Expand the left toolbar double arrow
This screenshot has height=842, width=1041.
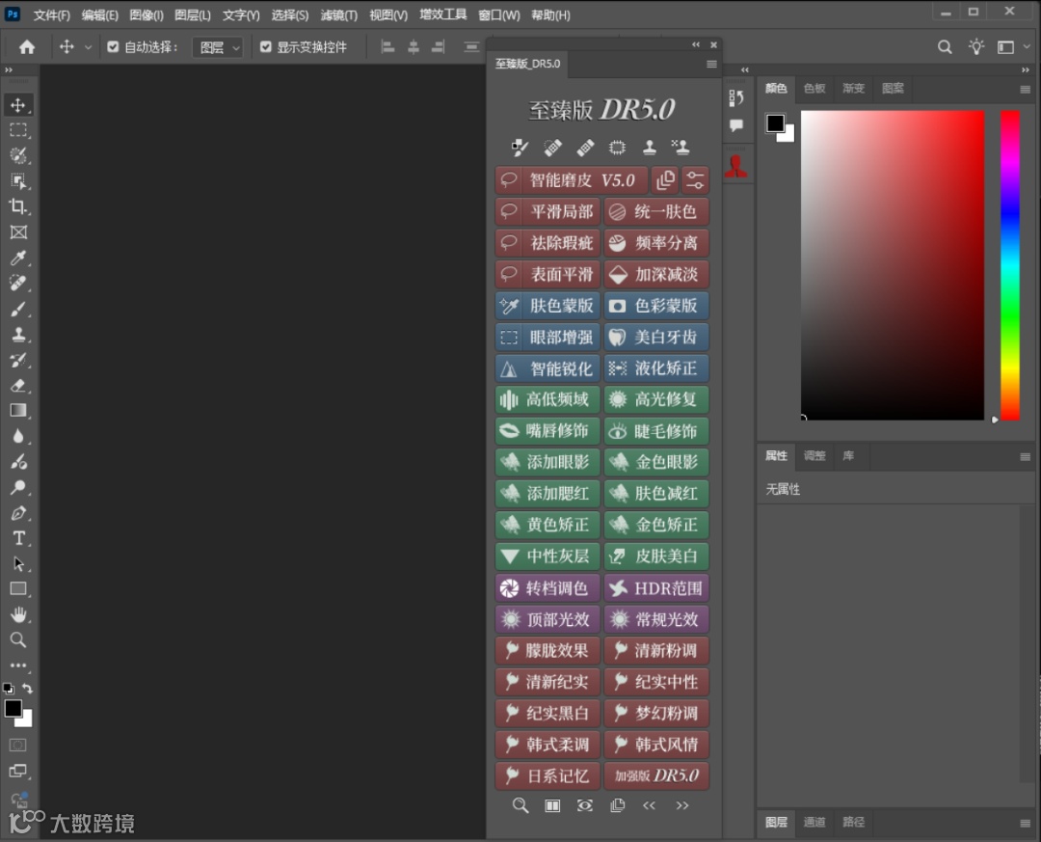(9, 69)
